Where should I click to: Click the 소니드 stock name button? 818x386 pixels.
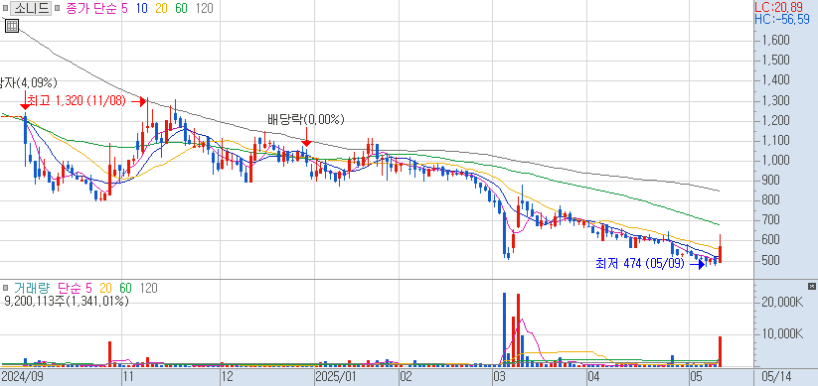pos(30,8)
